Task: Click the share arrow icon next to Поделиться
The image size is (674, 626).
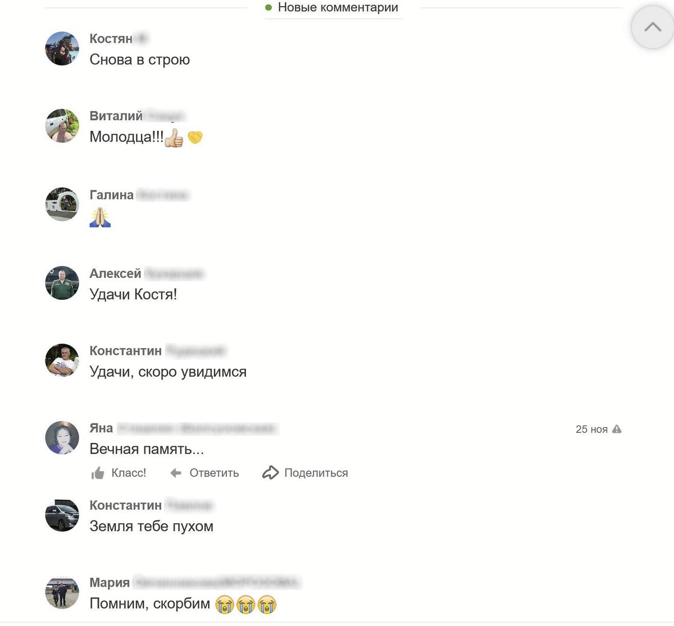Action: click(x=270, y=473)
